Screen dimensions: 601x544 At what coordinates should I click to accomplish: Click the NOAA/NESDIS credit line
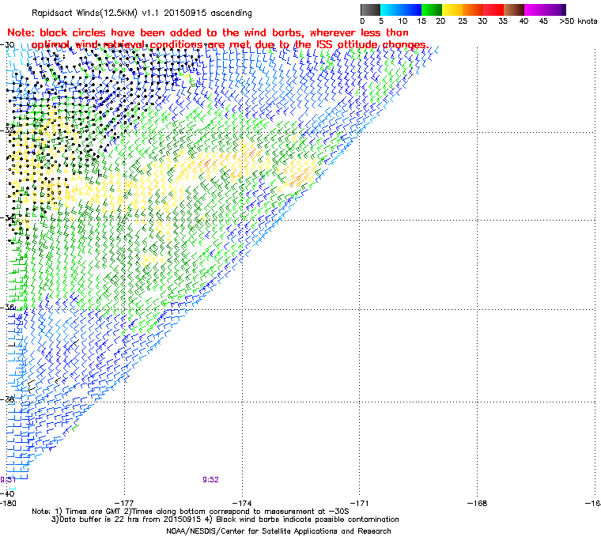[278, 531]
